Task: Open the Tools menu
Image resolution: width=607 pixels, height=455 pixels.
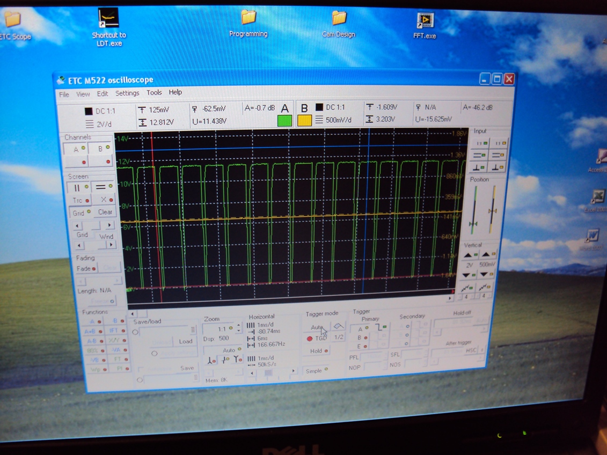Action: (154, 93)
